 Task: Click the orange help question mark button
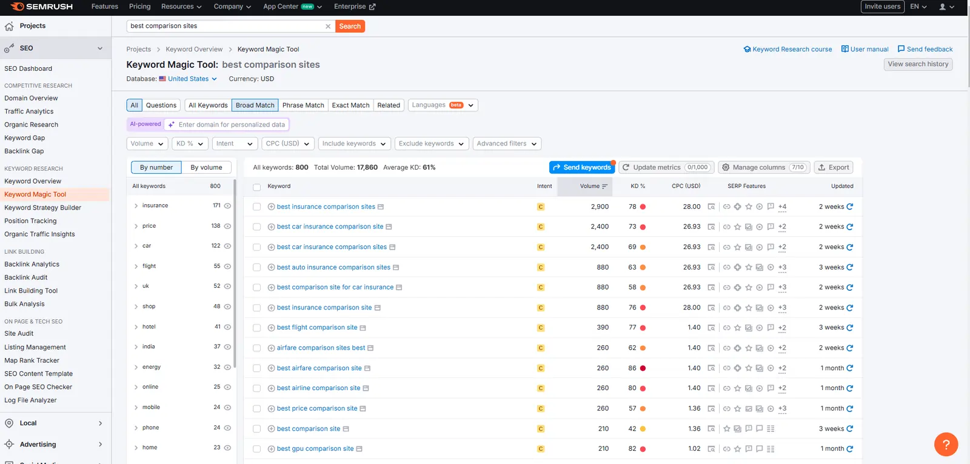(x=946, y=444)
